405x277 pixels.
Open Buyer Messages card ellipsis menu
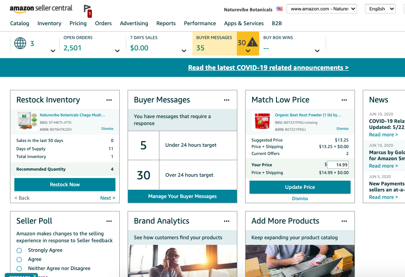click(x=226, y=100)
